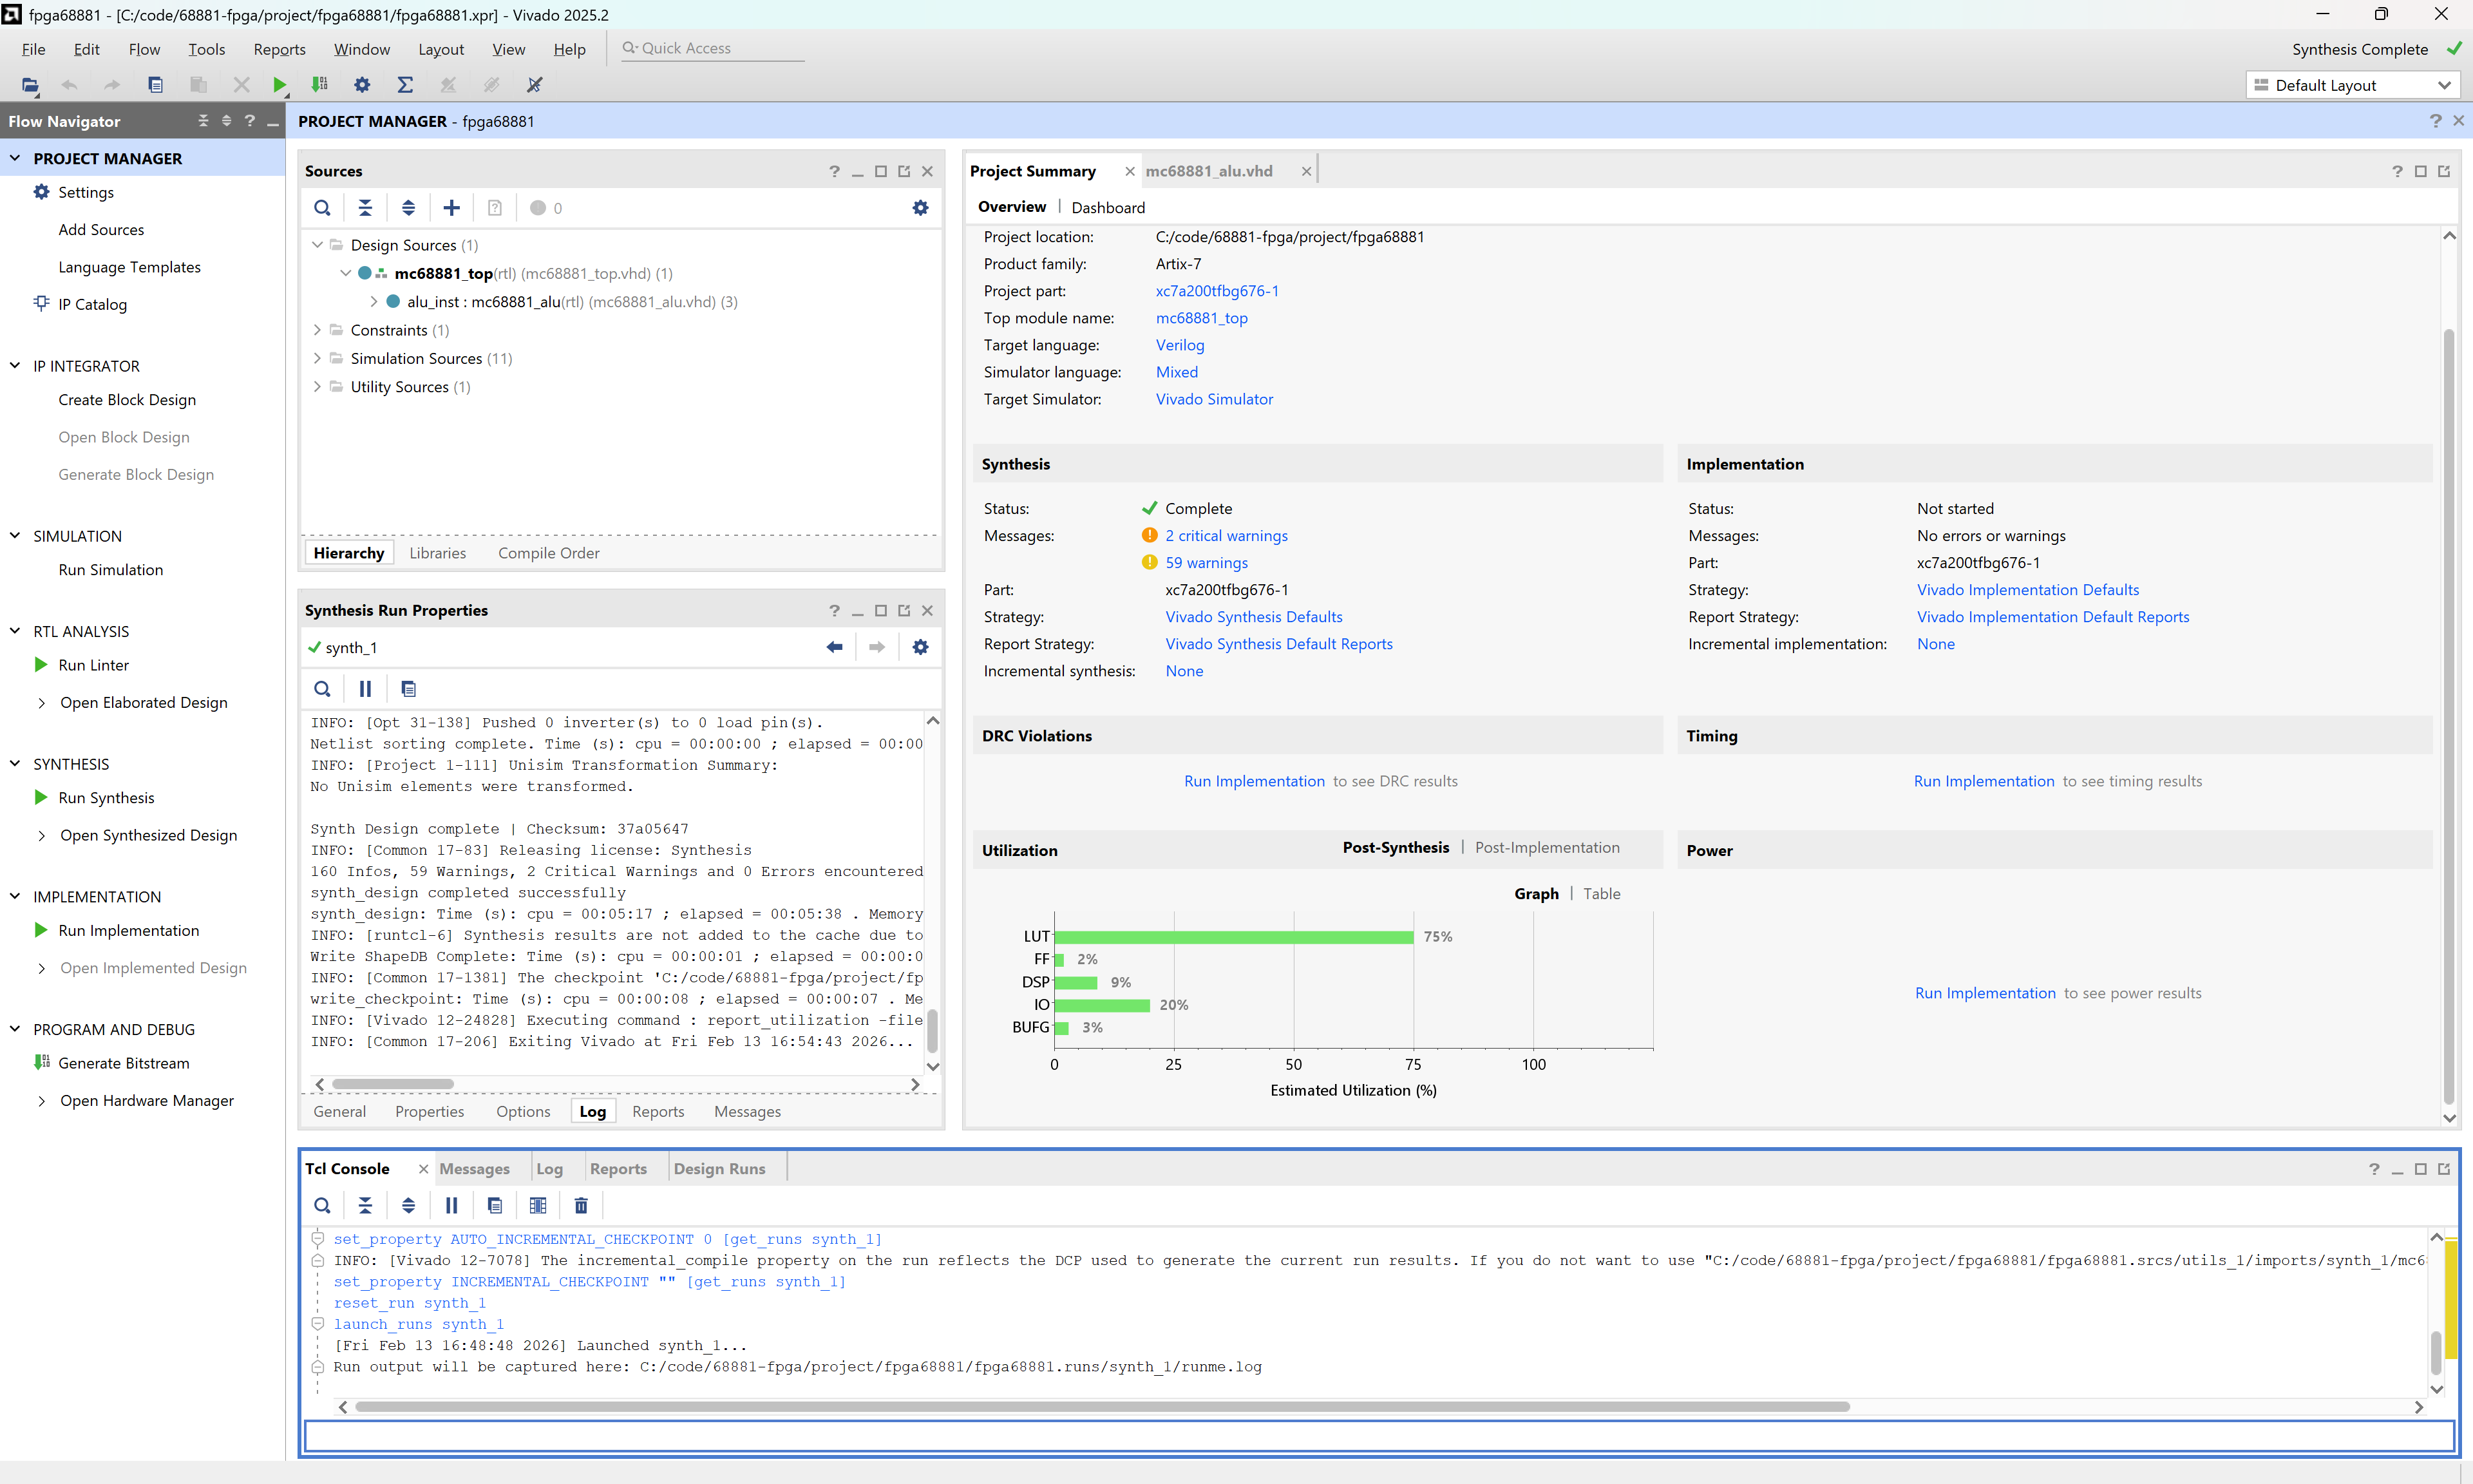Viewport: 2473px width, 1484px height.
Task: Open the Default Layout dropdown
Action: (x=2352, y=85)
